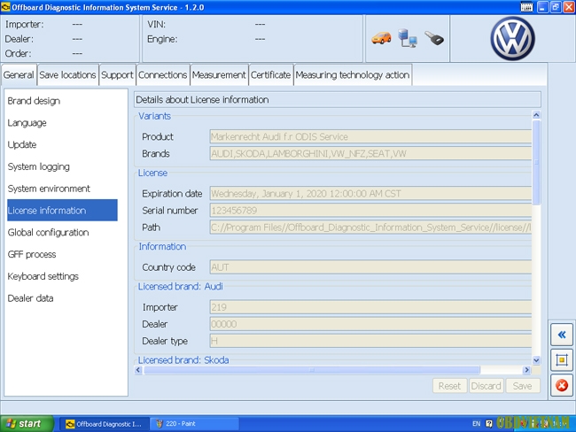Click the horizontal scrollbar left arrow
The image size is (576, 432).
coord(138,370)
